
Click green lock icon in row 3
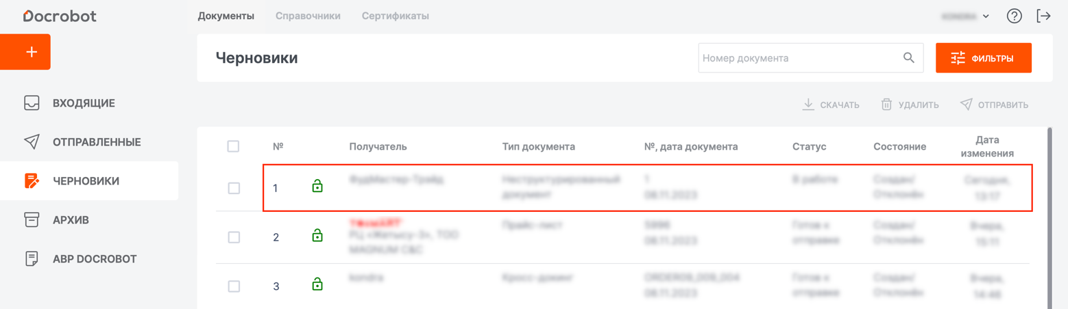317,284
